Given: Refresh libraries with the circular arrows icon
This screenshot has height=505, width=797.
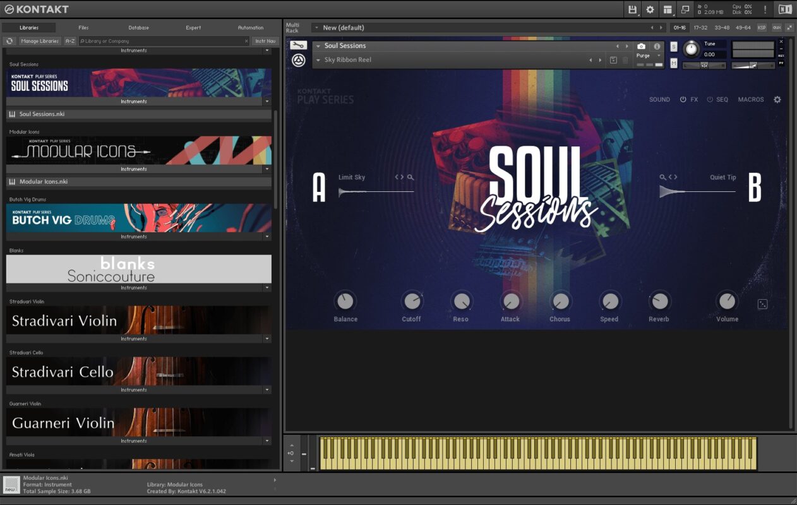Looking at the screenshot, I should point(9,41).
